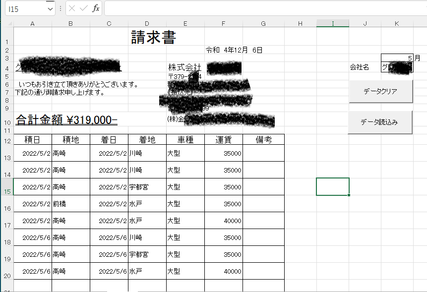Select column I header
The height and width of the screenshot is (292, 427).
click(x=332, y=24)
